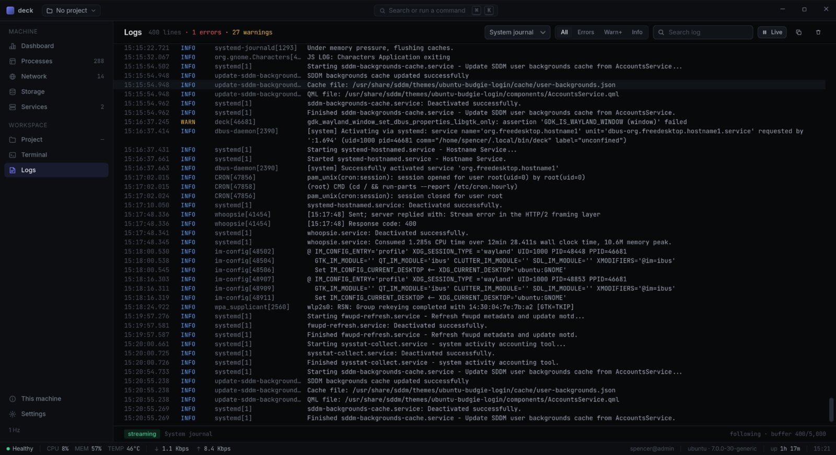The width and height of the screenshot is (836, 455).
Task: Filter the log by Info
Action: click(637, 32)
